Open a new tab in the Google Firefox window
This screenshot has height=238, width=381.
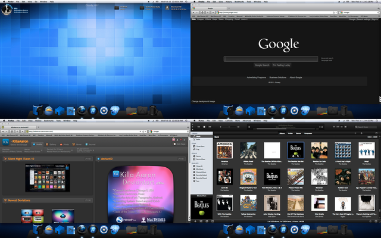[229, 8]
